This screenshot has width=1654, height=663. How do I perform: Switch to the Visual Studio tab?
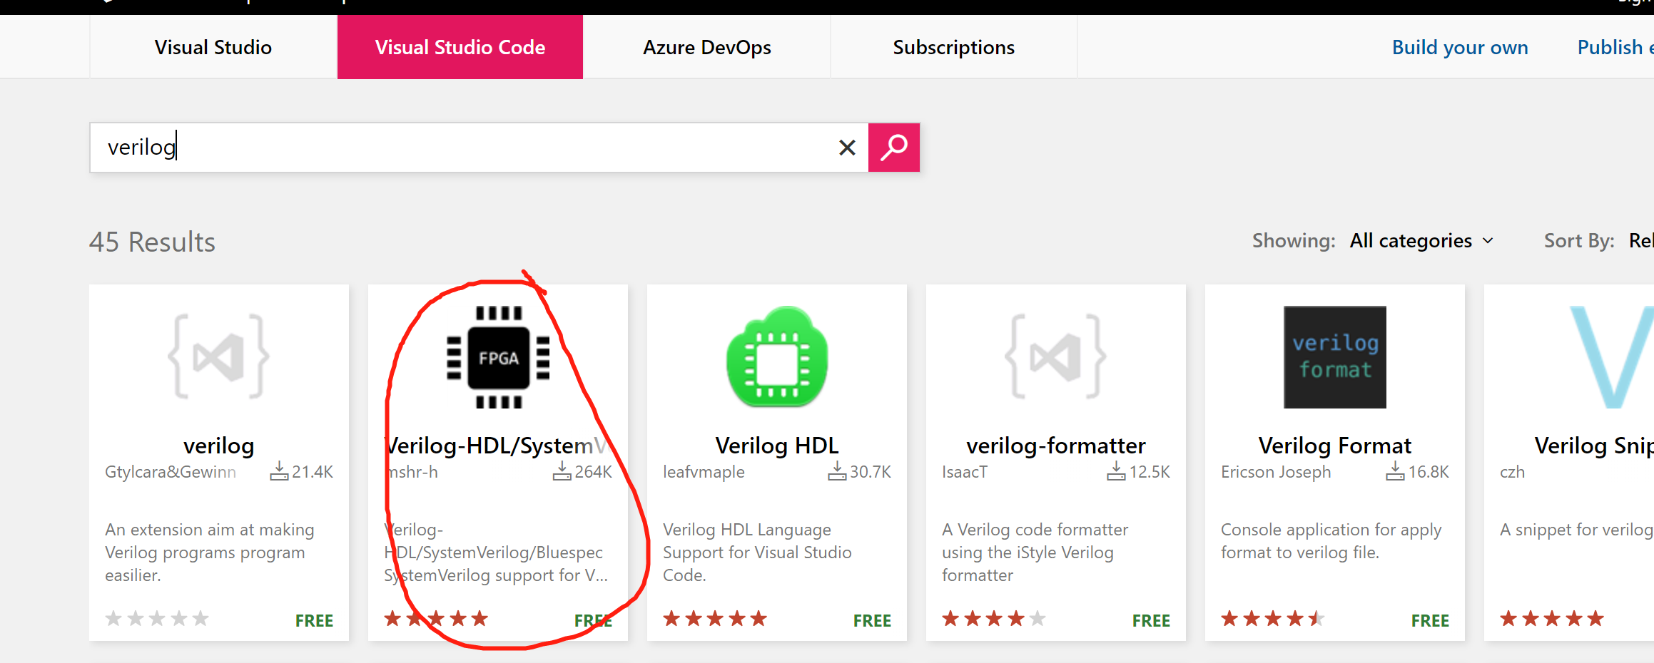(x=213, y=47)
